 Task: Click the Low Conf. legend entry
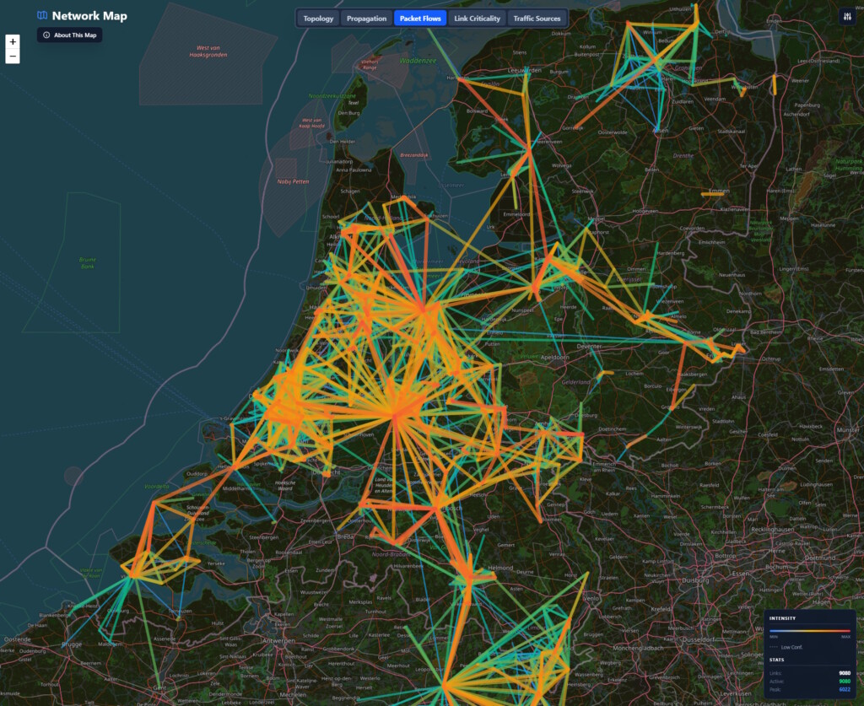pyautogui.click(x=791, y=647)
